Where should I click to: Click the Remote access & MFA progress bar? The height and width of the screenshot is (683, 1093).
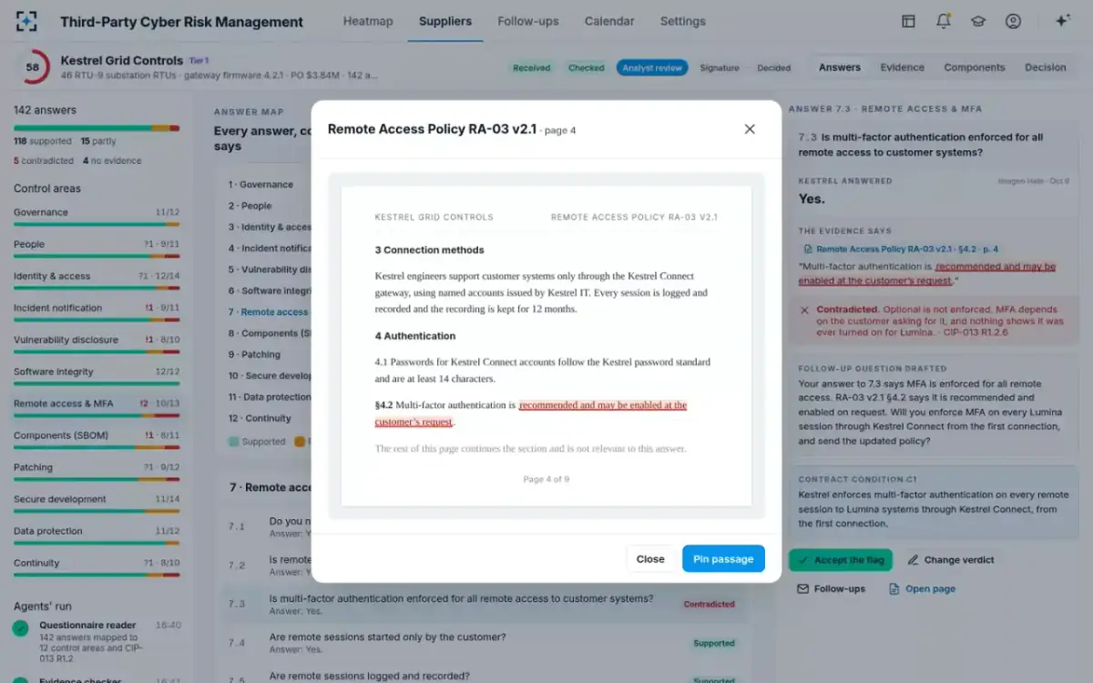97,415
